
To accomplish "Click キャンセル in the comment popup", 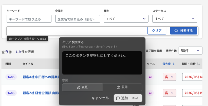I will (x=100, y=98).
